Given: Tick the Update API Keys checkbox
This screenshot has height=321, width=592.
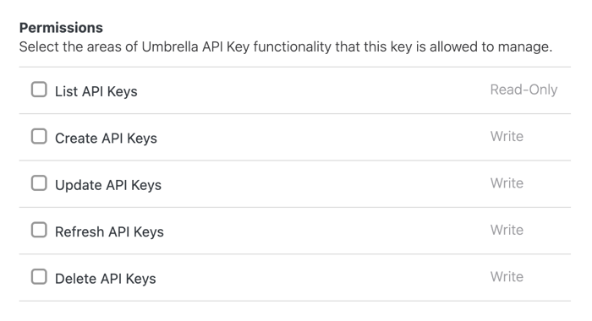Looking at the screenshot, I should pos(39,183).
